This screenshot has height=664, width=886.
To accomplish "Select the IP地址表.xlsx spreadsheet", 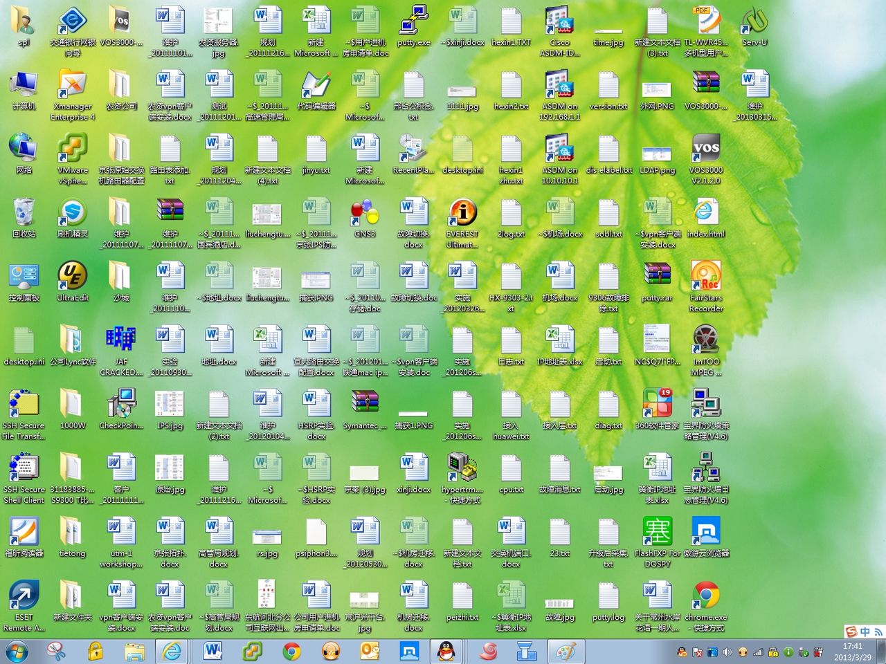I will (x=560, y=347).
